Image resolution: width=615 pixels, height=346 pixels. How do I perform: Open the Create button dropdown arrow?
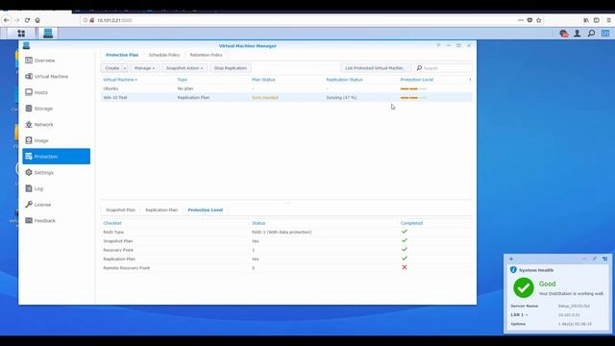[125, 68]
